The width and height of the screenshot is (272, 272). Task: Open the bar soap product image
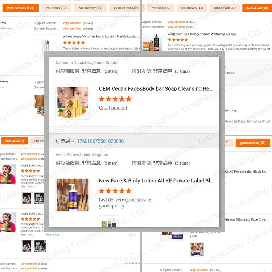coord(73,103)
